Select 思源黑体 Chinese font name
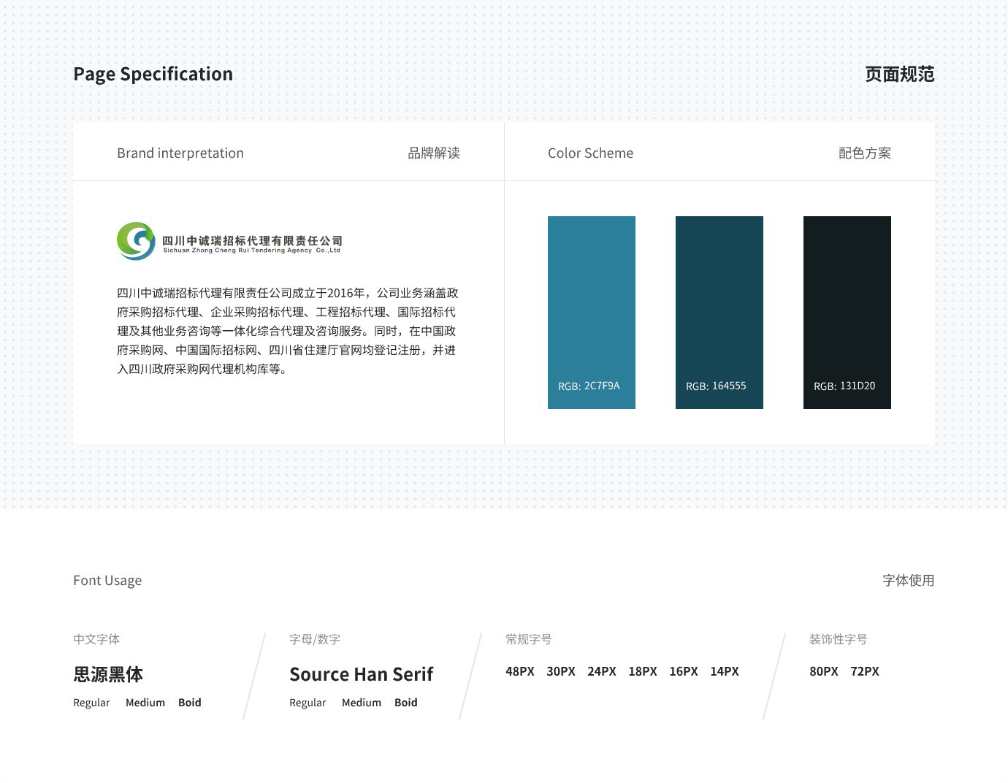Screen dimensions: 1008x783 (x=108, y=674)
